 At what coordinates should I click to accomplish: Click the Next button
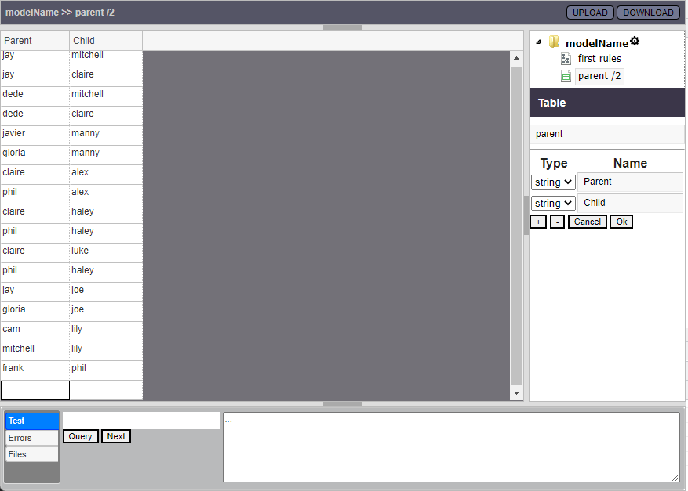pyautogui.click(x=116, y=436)
